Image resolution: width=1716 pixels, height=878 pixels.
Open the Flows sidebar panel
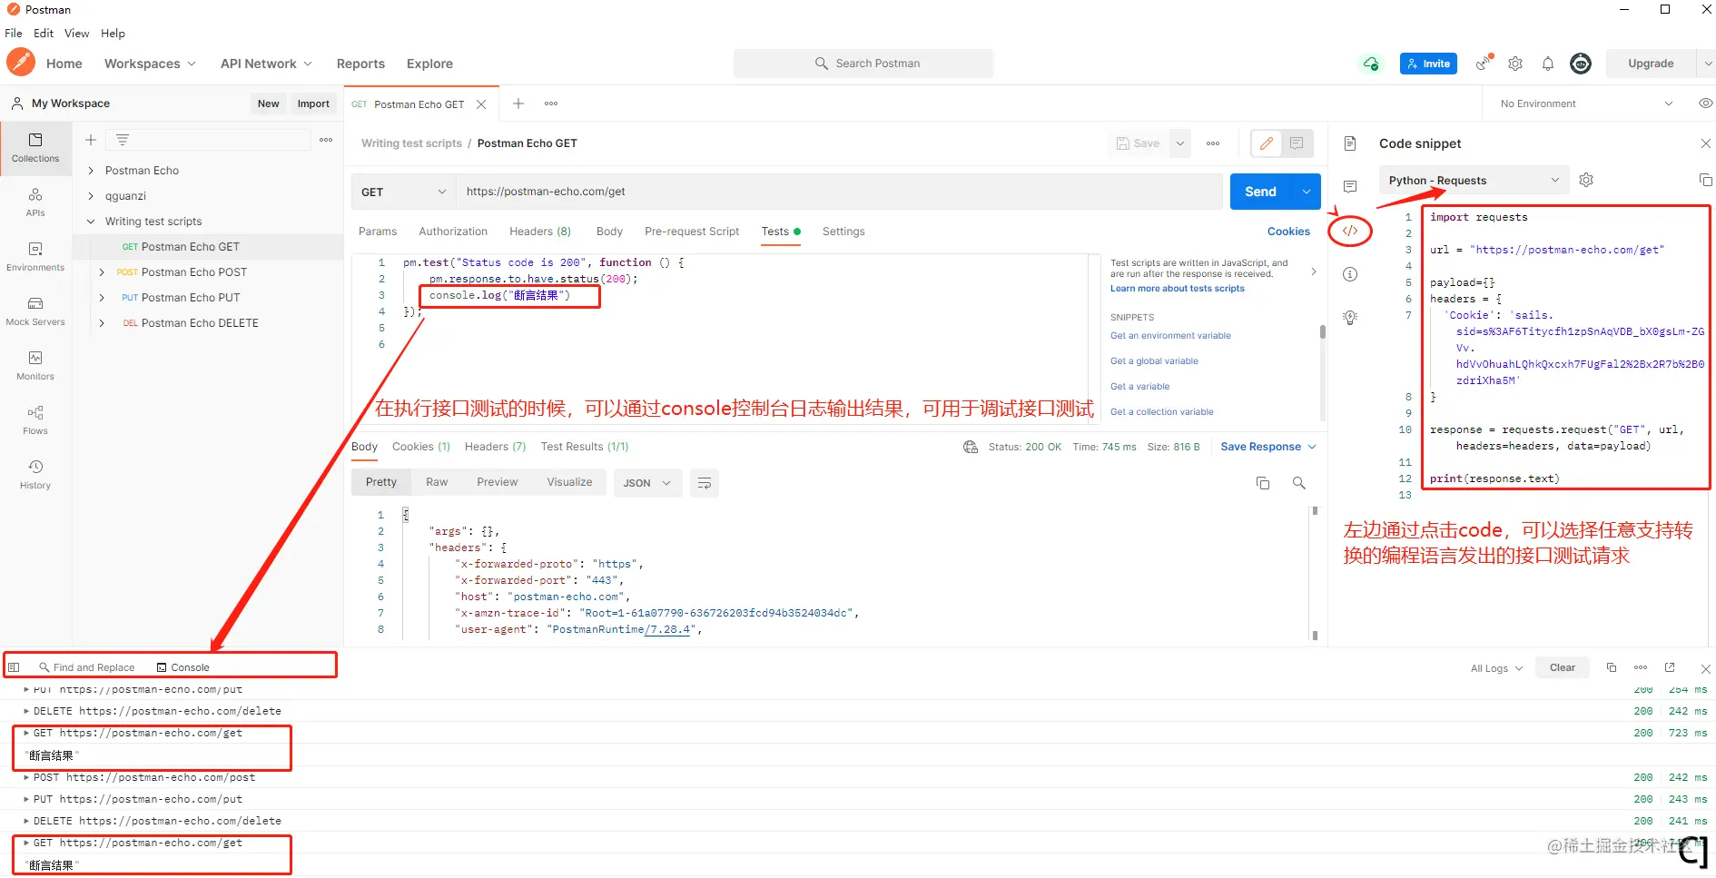click(x=35, y=420)
